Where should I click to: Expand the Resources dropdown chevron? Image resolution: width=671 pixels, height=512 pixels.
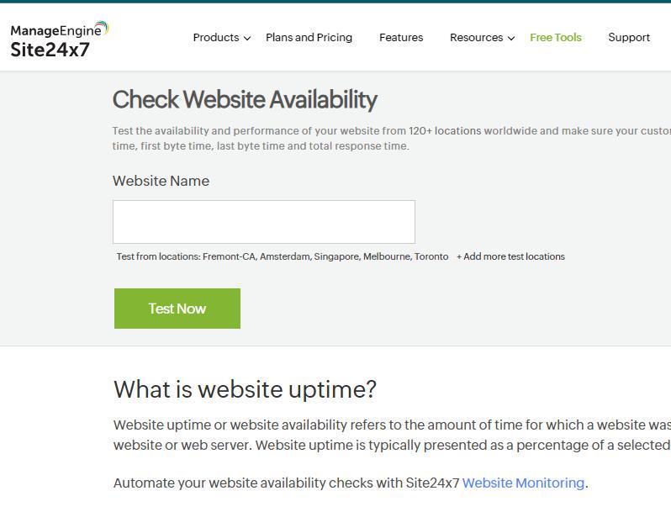pyautogui.click(x=511, y=38)
